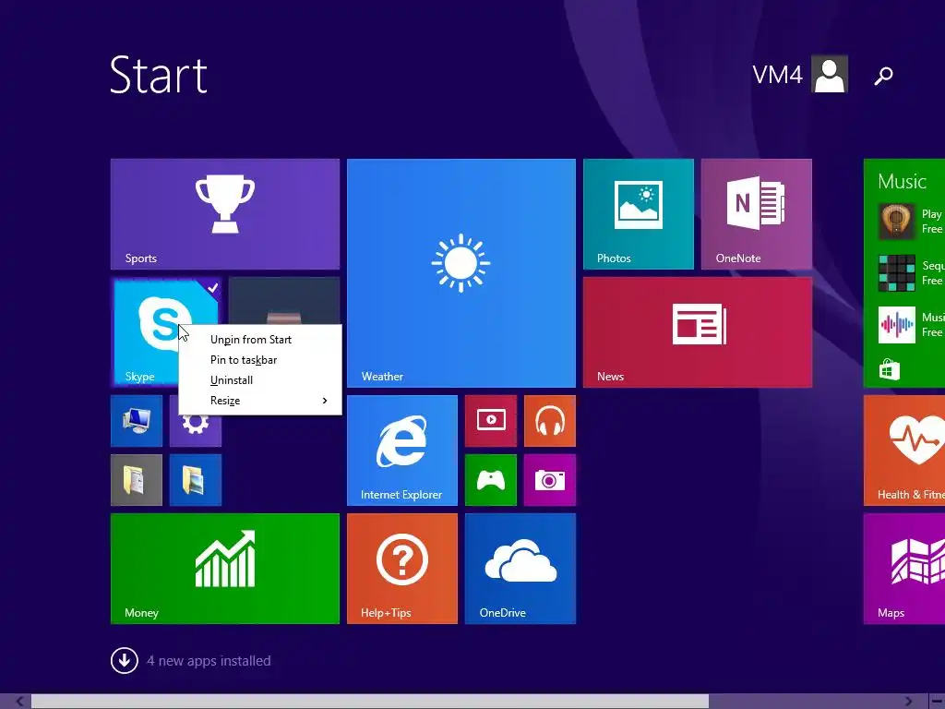Open the News tile

coord(698,332)
